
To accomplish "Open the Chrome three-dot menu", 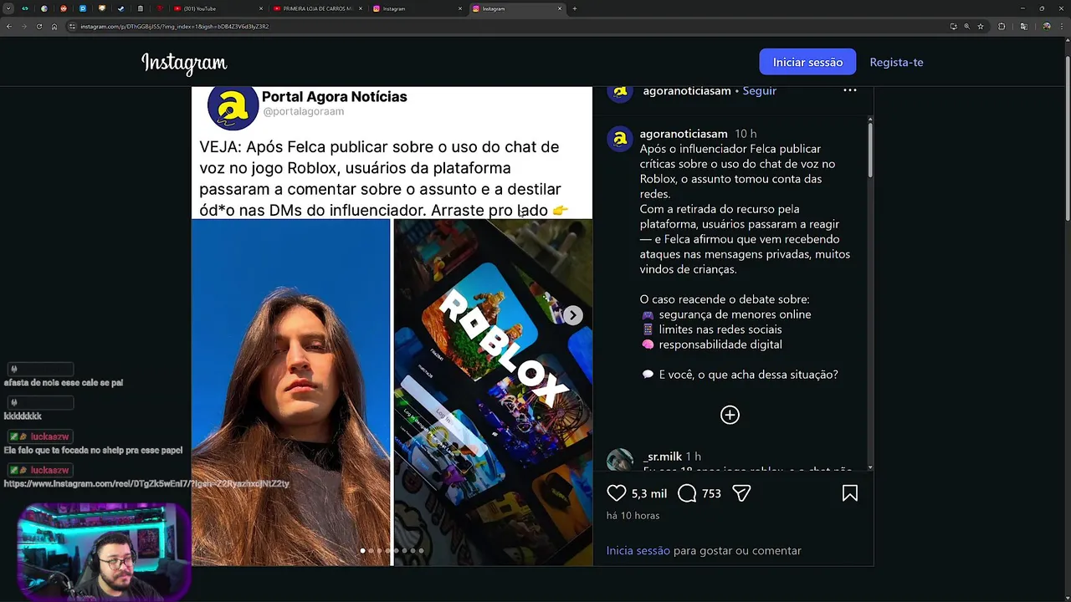I will [x=1062, y=26].
